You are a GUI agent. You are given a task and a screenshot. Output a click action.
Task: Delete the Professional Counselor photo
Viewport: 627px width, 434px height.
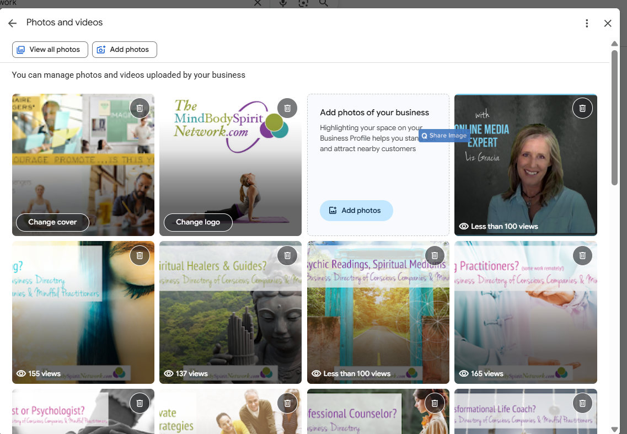click(435, 403)
